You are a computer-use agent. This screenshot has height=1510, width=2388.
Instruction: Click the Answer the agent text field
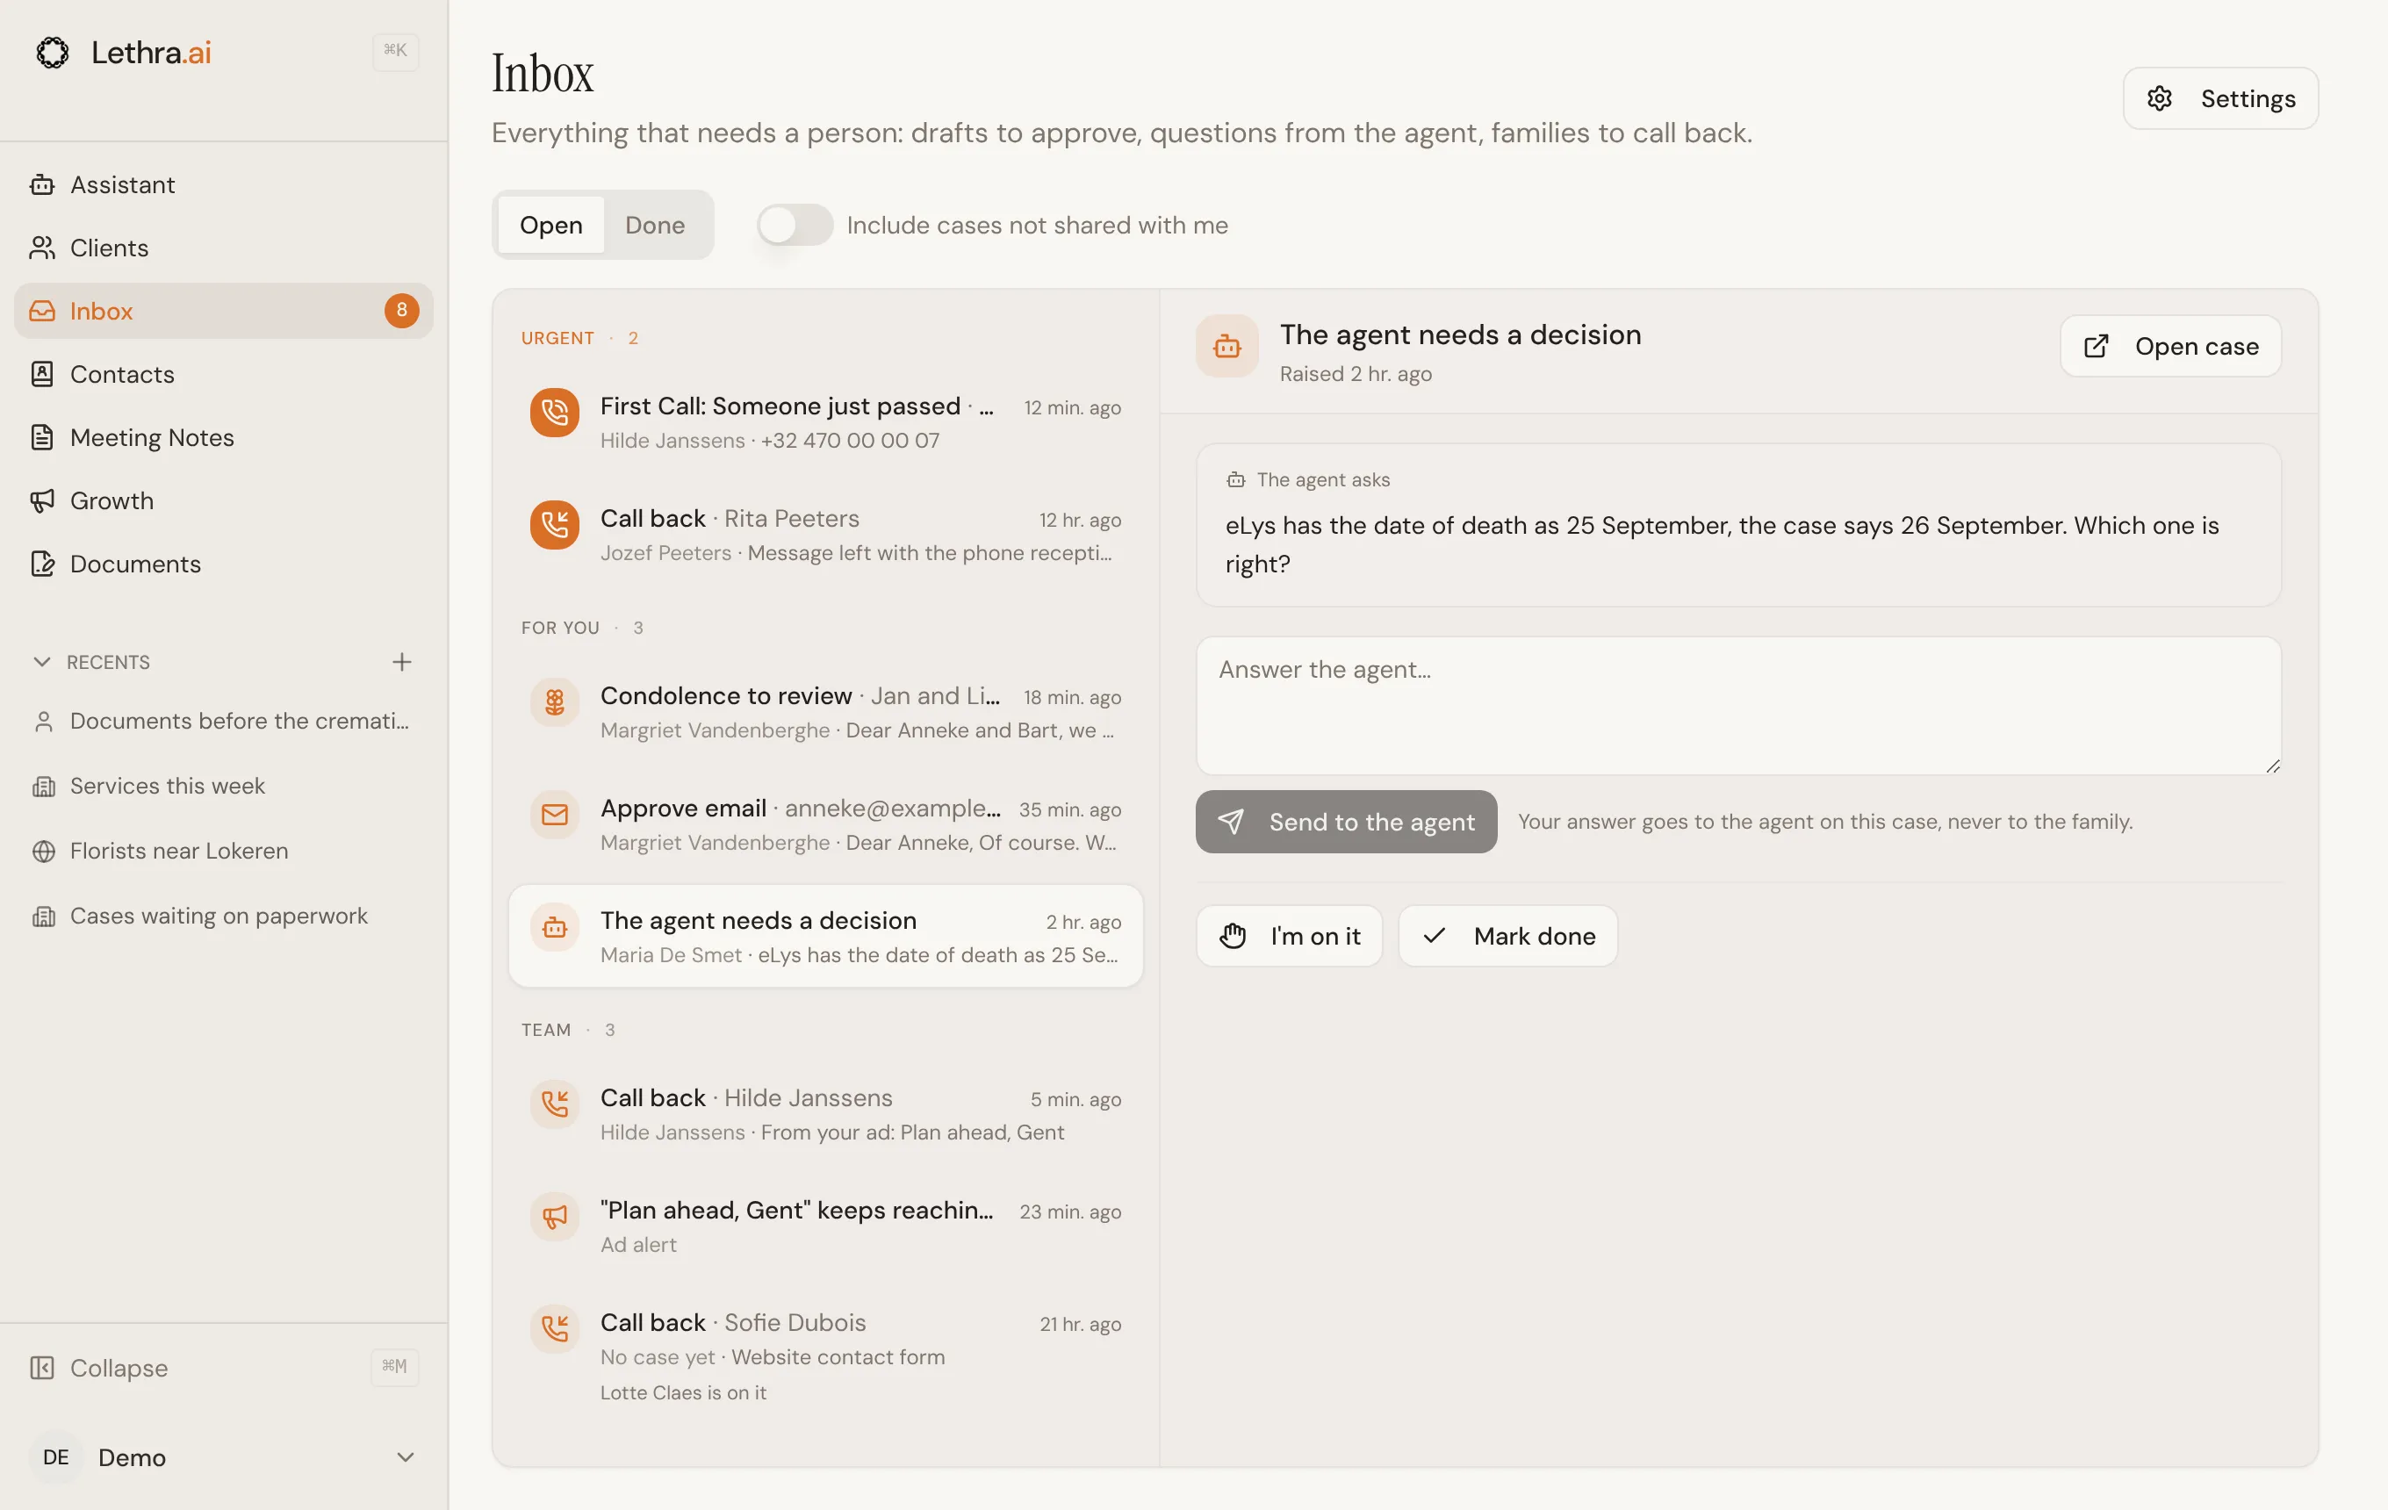pyautogui.click(x=1737, y=706)
